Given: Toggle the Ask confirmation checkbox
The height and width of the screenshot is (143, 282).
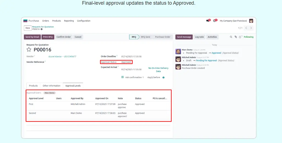Looking at the screenshot, I should coord(123,77).
